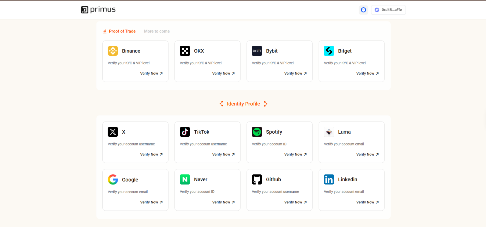
Task: Click Verify Now on Linkedin card
Action: click(x=367, y=202)
